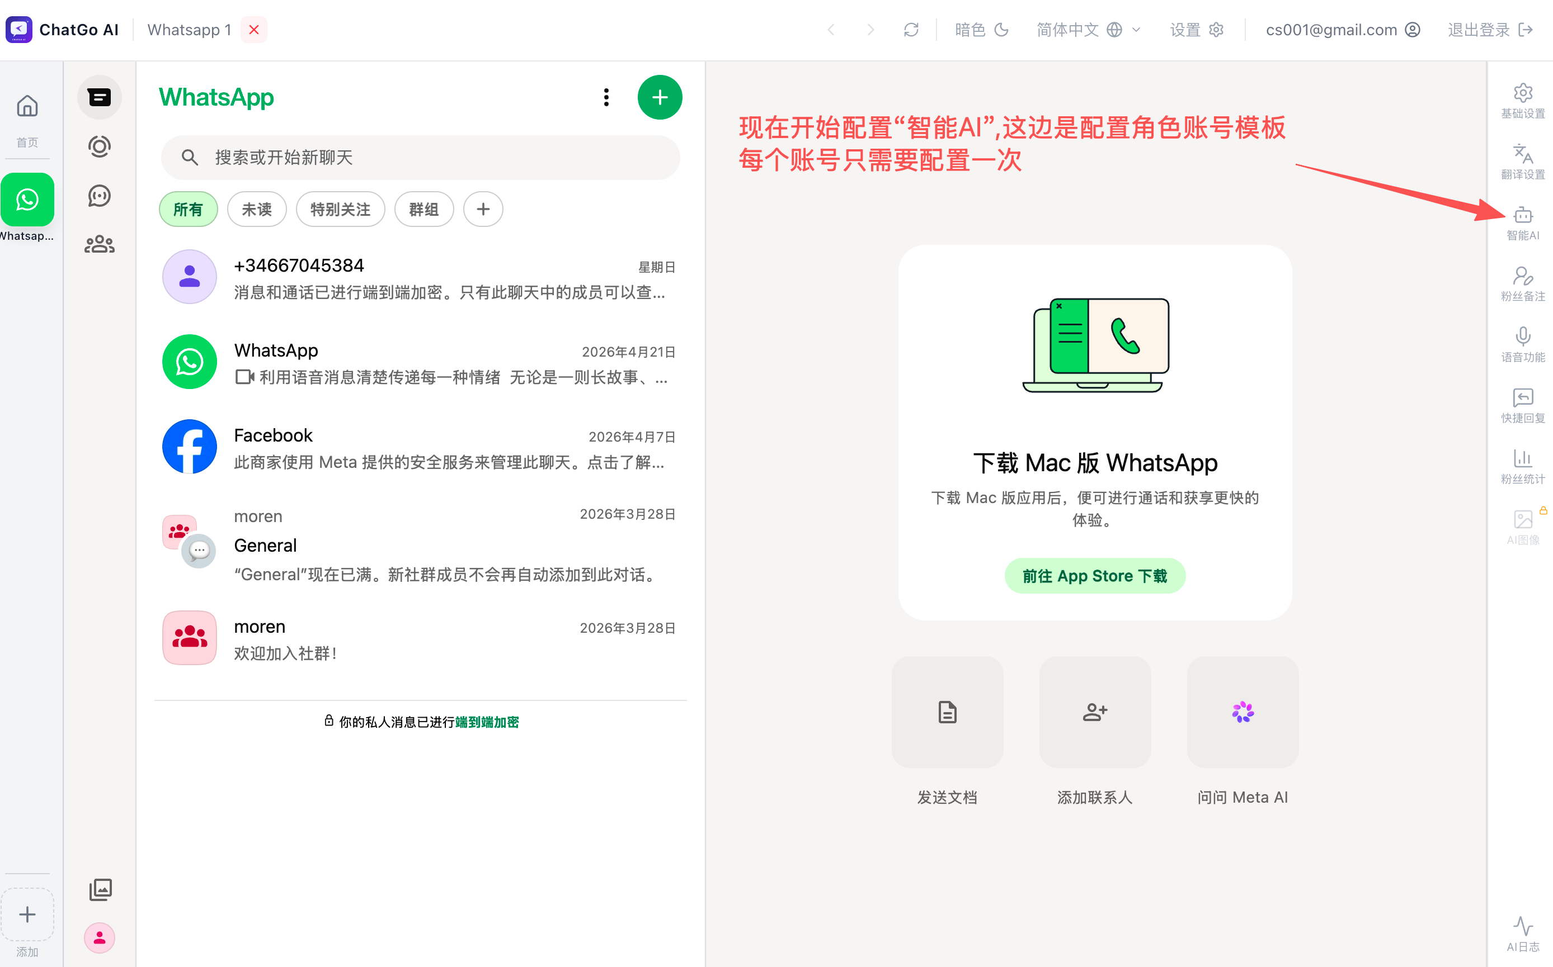This screenshot has width=1553, height=967.
Task: Click 退出登录 to log out
Action: (x=1490, y=30)
